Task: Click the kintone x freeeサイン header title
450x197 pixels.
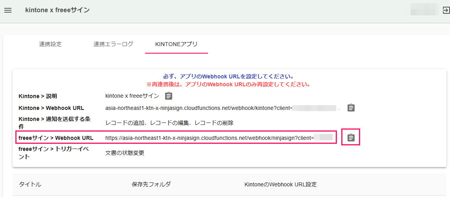Action: click(x=58, y=10)
